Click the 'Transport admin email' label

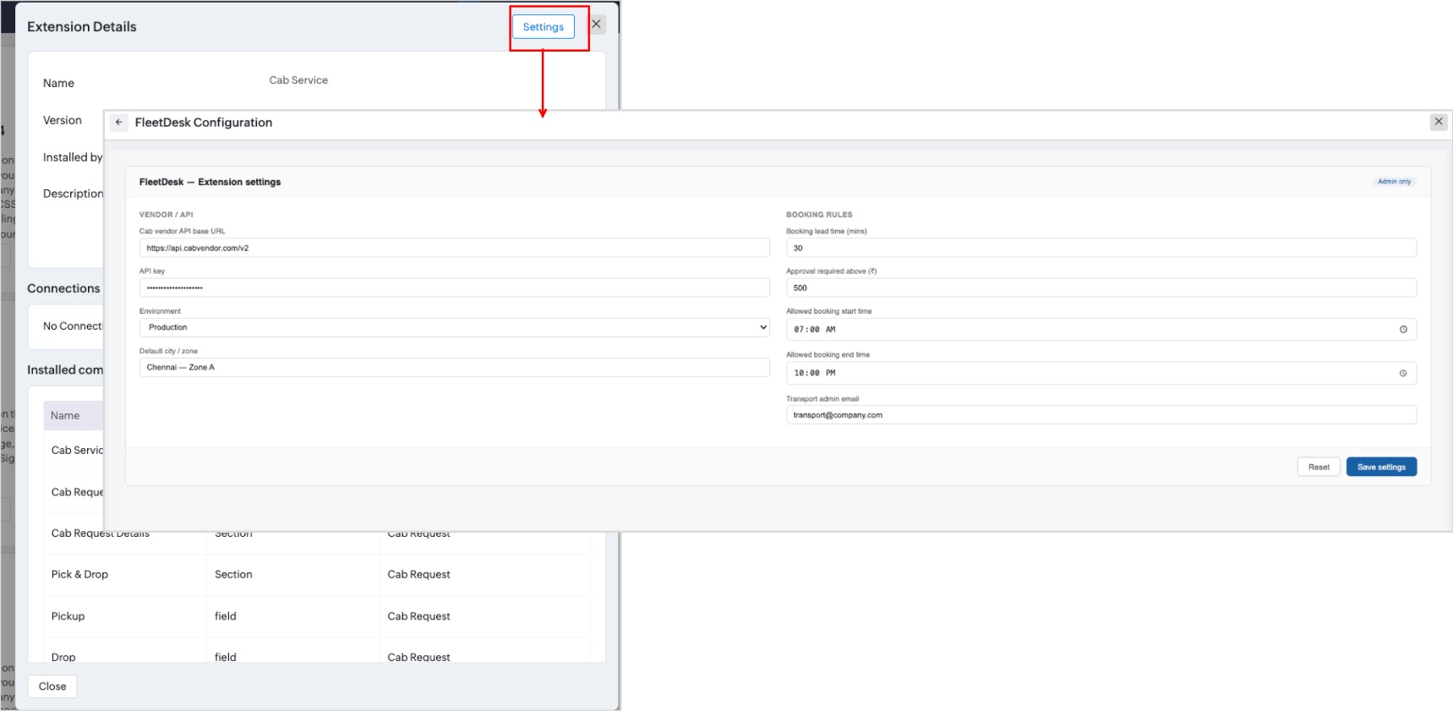[822, 399]
